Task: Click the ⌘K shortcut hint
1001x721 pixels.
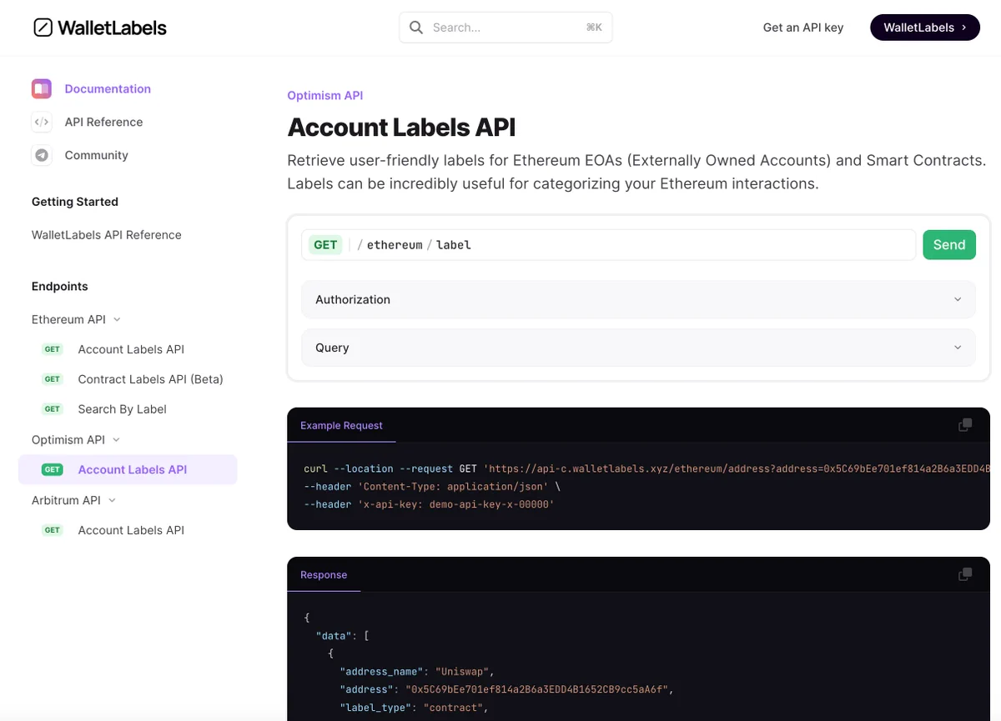Action: pyautogui.click(x=594, y=28)
